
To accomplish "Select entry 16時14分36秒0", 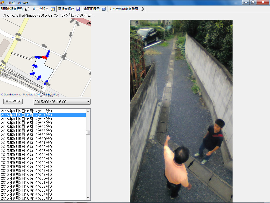I will (43, 123).
